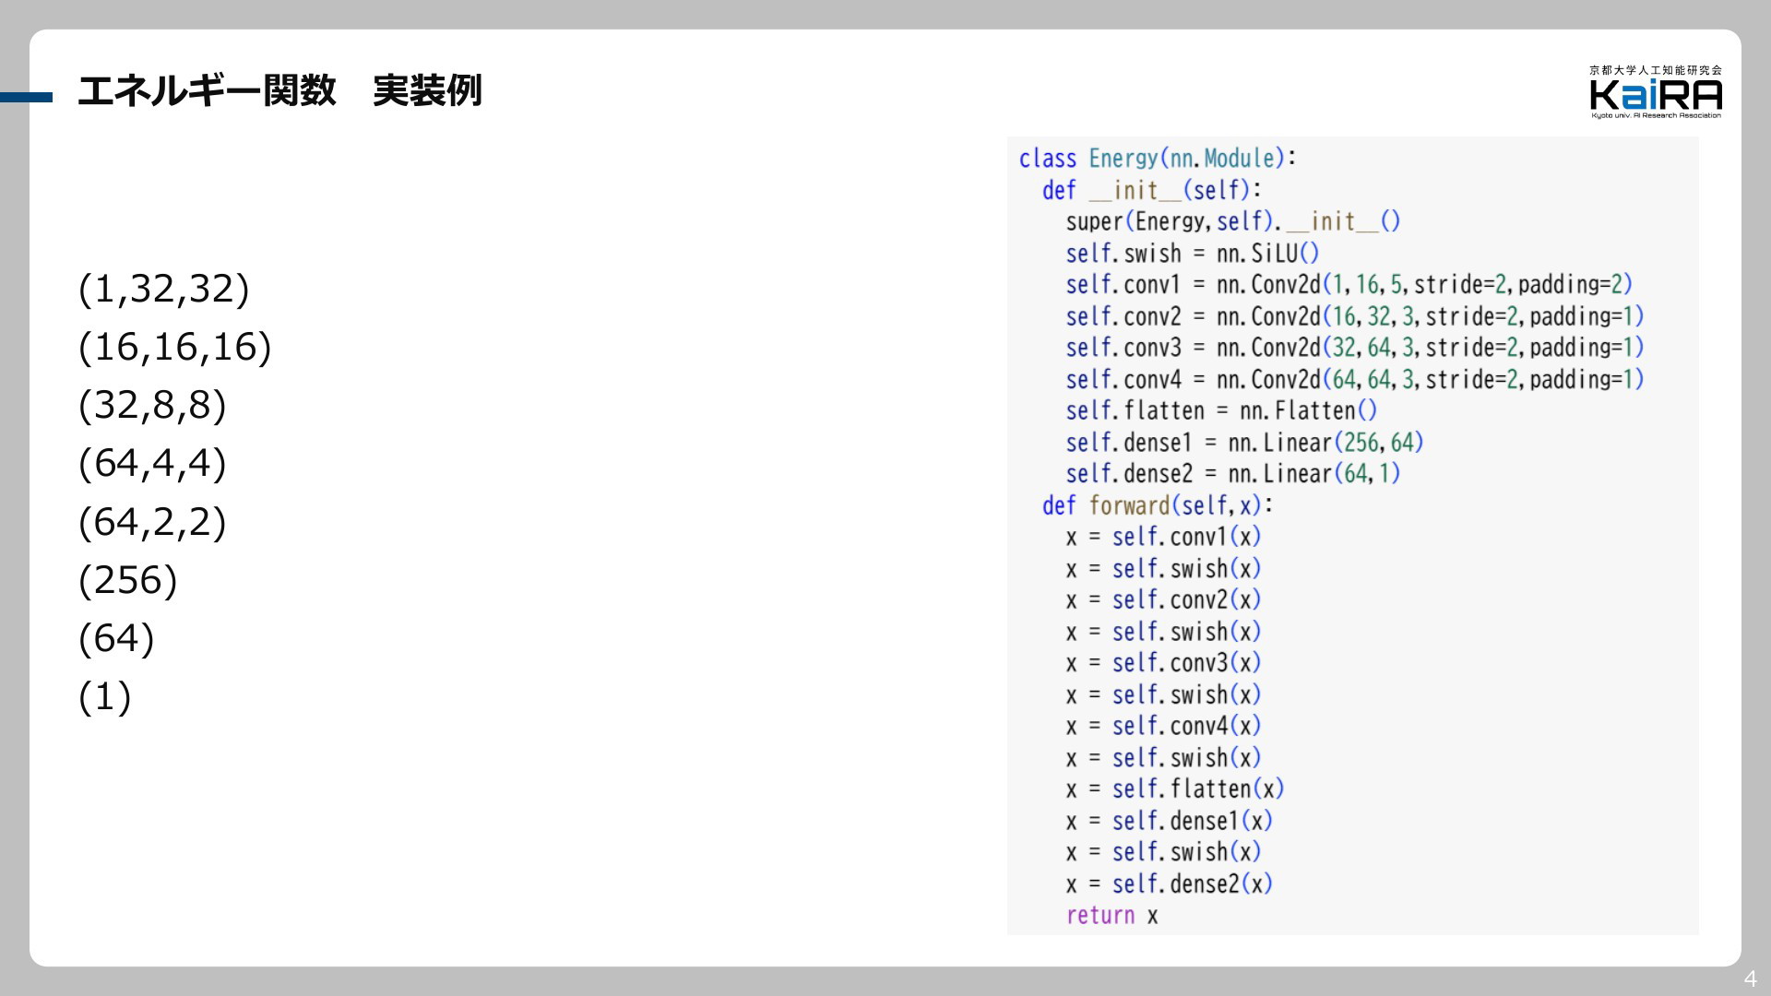Click the x = self.conv4(x) line
Screen dimensions: 1771x996
tap(1163, 726)
